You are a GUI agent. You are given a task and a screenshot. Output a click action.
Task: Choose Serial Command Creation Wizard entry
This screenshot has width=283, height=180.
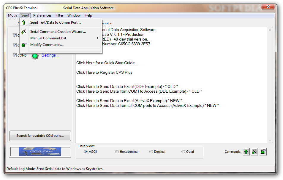61,32
